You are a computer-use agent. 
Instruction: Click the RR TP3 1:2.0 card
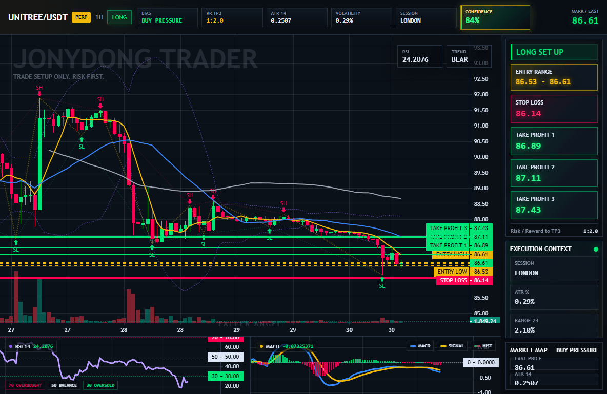(232, 17)
